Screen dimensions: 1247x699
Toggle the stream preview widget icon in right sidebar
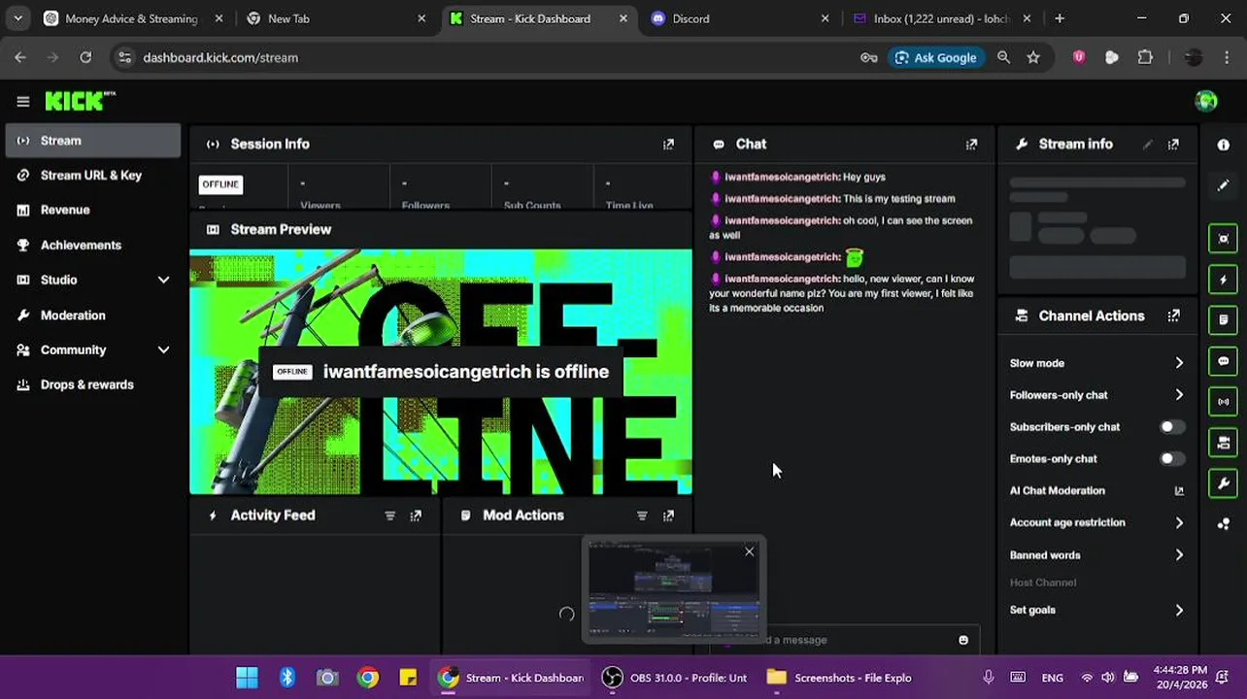click(1224, 239)
